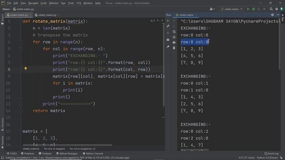The height and width of the screenshot is (160, 285).
Task: Open the Python Packages tool window
Action: pos(67,153)
